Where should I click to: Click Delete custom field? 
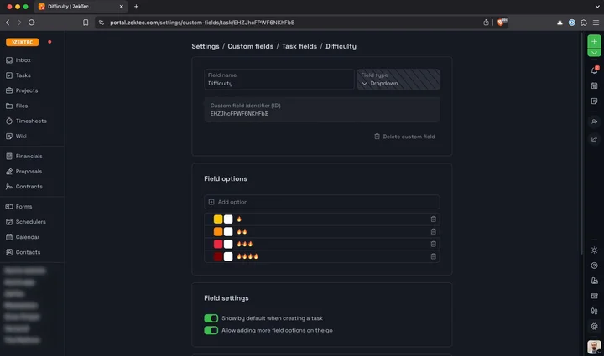(404, 137)
